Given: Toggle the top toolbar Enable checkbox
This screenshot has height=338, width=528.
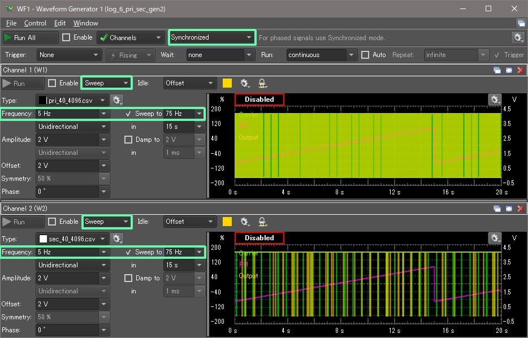Looking at the screenshot, I should (67, 37).
